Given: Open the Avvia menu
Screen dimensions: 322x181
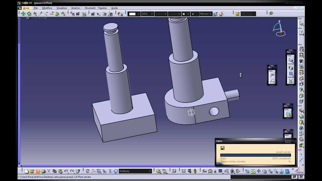Looking at the screenshot, I should (x=26, y=8).
